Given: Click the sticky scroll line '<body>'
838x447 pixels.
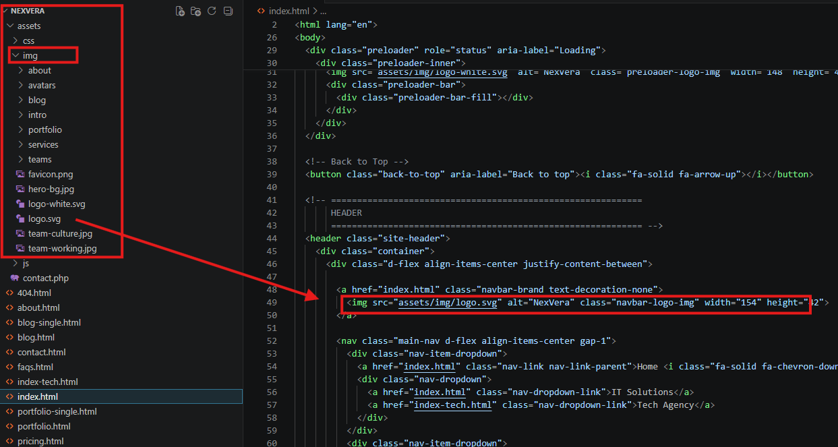Looking at the screenshot, I should tap(310, 37).
